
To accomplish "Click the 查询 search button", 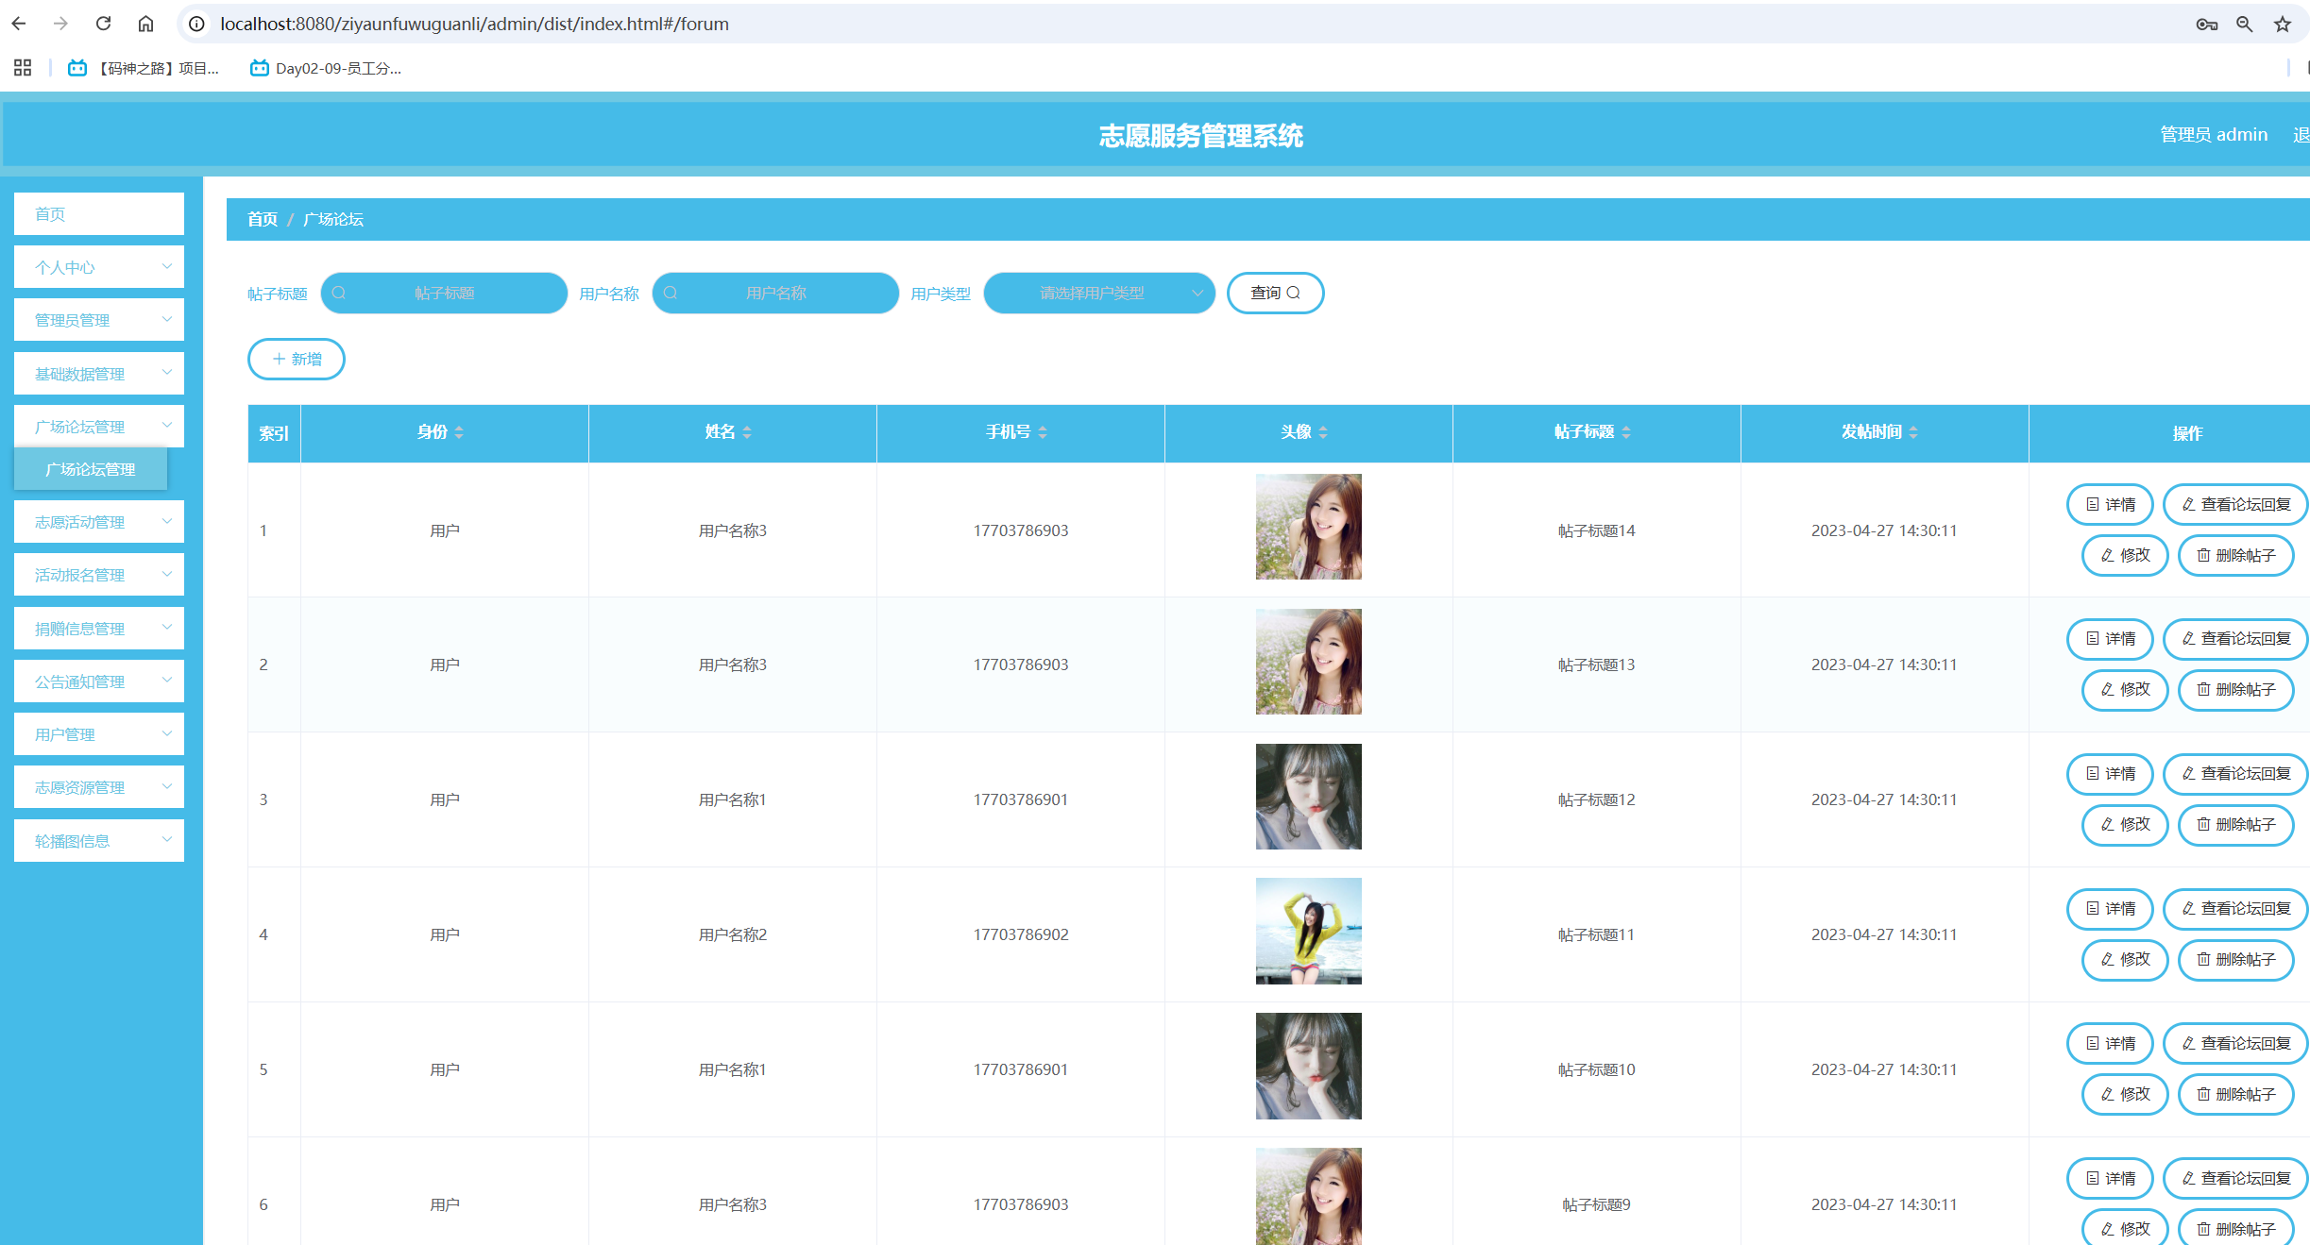I will pyautogui.click(x=1275, y=294).
